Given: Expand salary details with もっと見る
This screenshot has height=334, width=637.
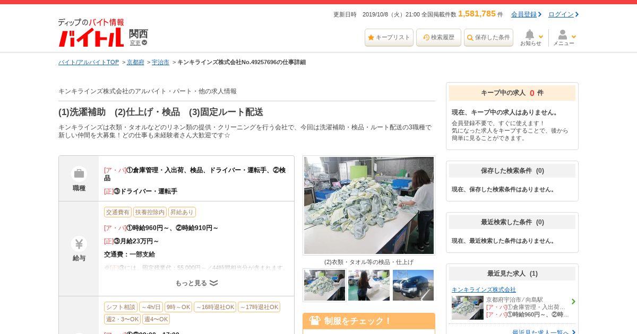Looking at the screenshot, I should coord(196,283).
